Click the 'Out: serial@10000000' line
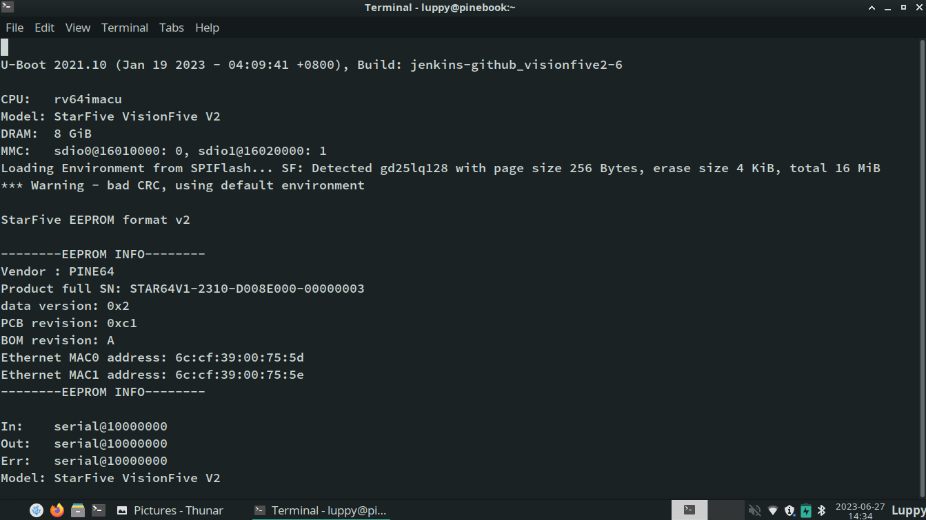Screen dimensions: 926x520 tap(84, 444)
